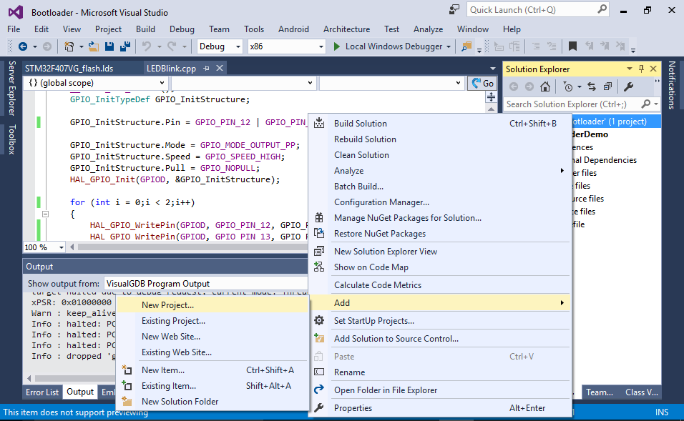Toggle Auto Hide pin on Solution Explorer

click(x=641, y=69)
